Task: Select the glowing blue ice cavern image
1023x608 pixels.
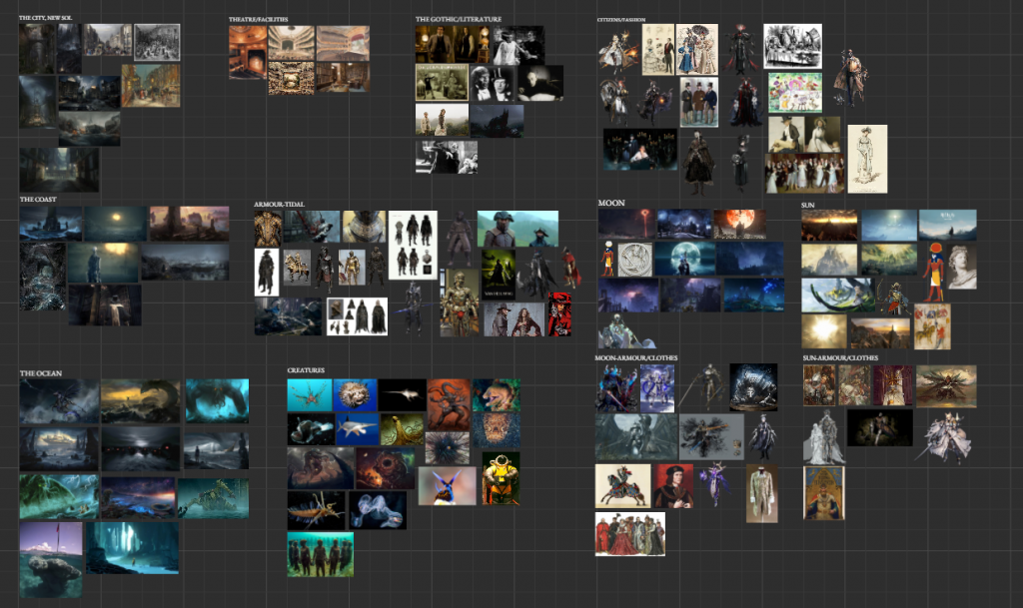Action: (132, 548)
